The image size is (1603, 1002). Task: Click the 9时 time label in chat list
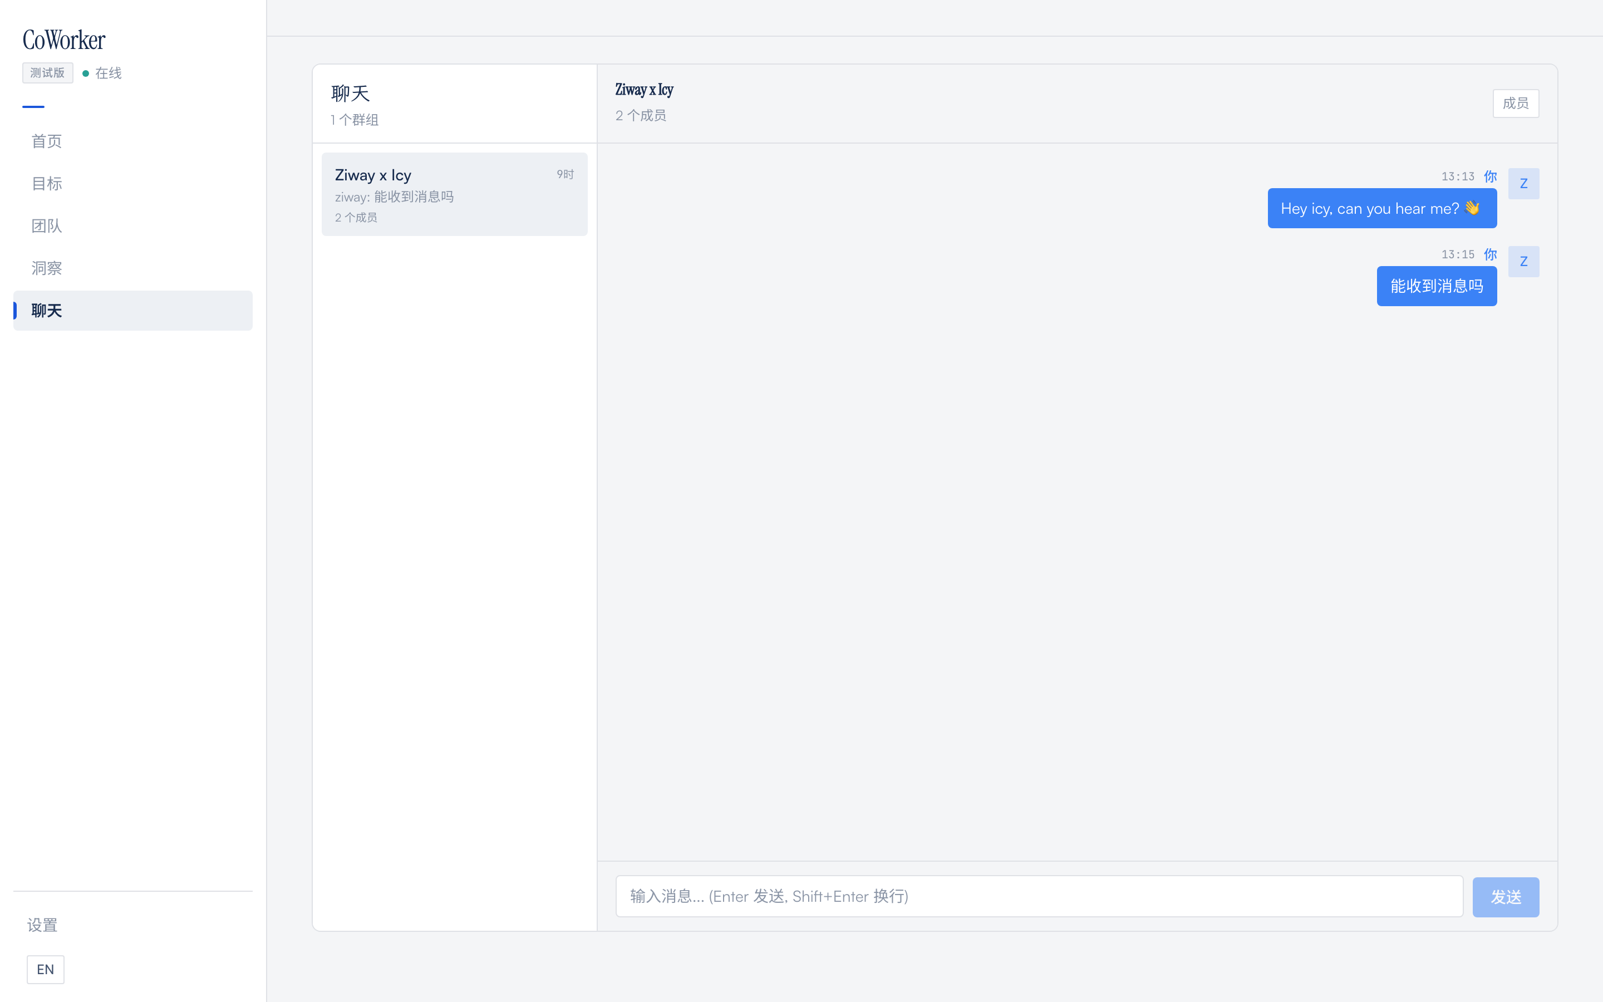tap(565, 174)
